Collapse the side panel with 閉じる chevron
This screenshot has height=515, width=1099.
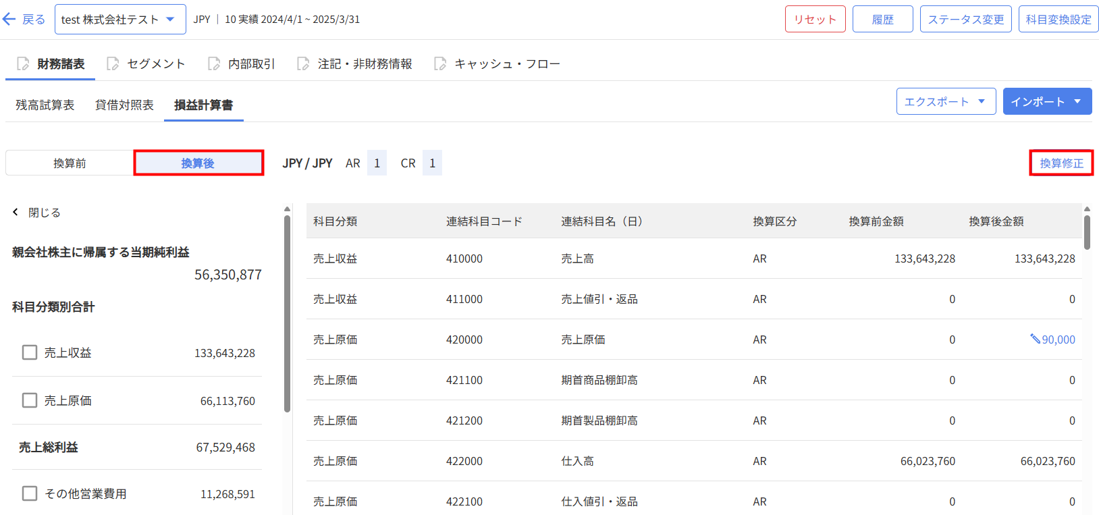pos(16,213)
